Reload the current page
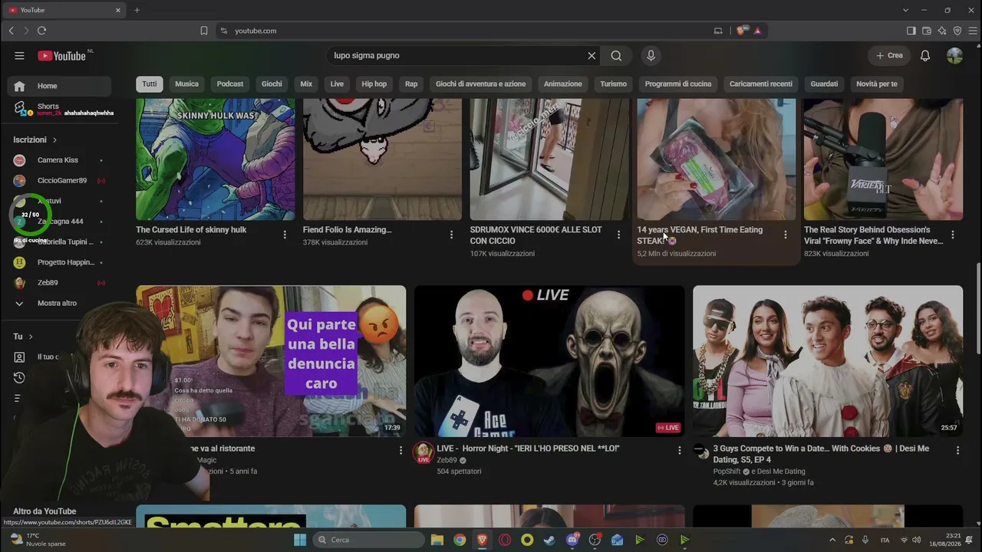 coord(41,31)
